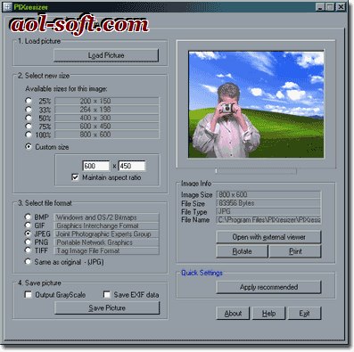Click the Image Size value field
This screenshot has height=352, width=354.
coord(268,194)
